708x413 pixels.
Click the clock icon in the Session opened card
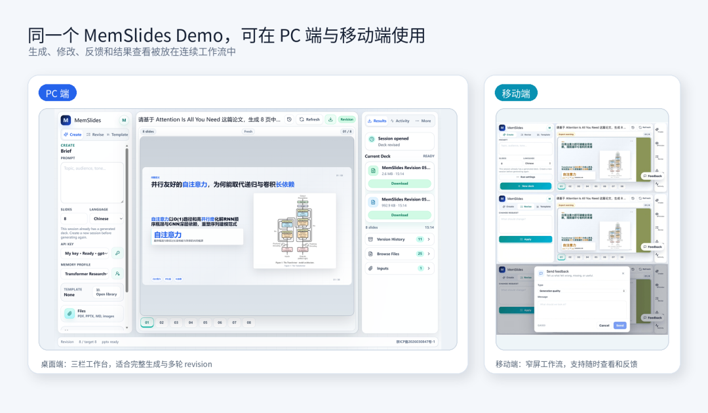coord(372,139)
